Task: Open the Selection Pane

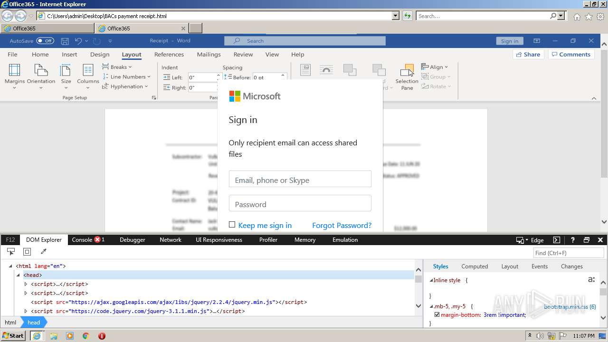Action: tap(407, 77)
